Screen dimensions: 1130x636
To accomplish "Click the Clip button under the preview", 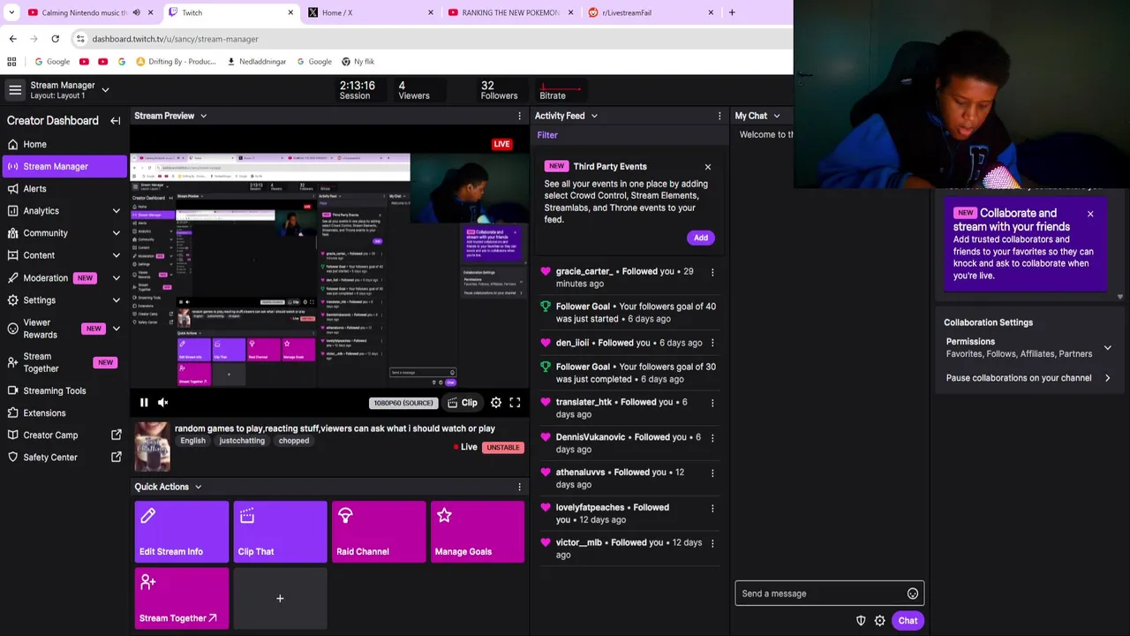I will pyautogui.click(x=462, y=403).
